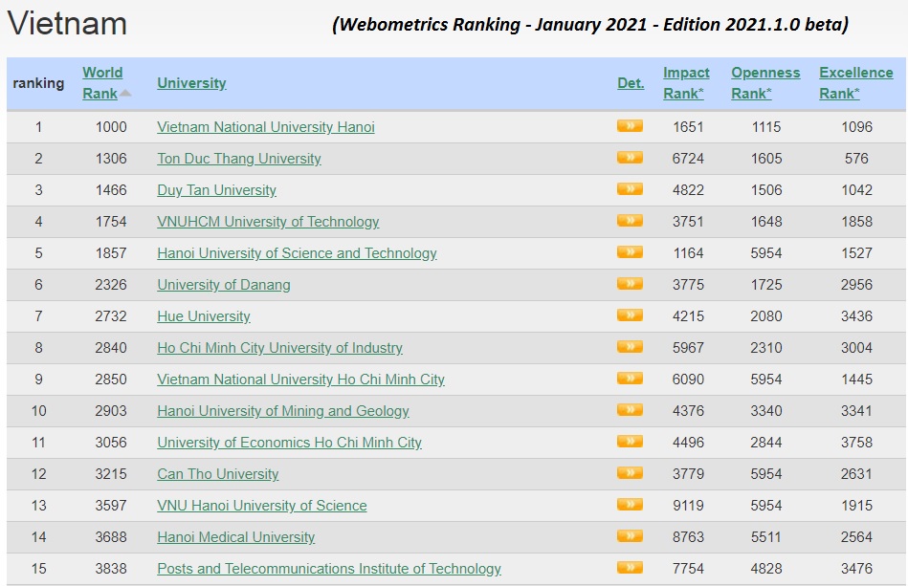
Task: Open details icon for University of Danang
Action: tap(630, 284)
